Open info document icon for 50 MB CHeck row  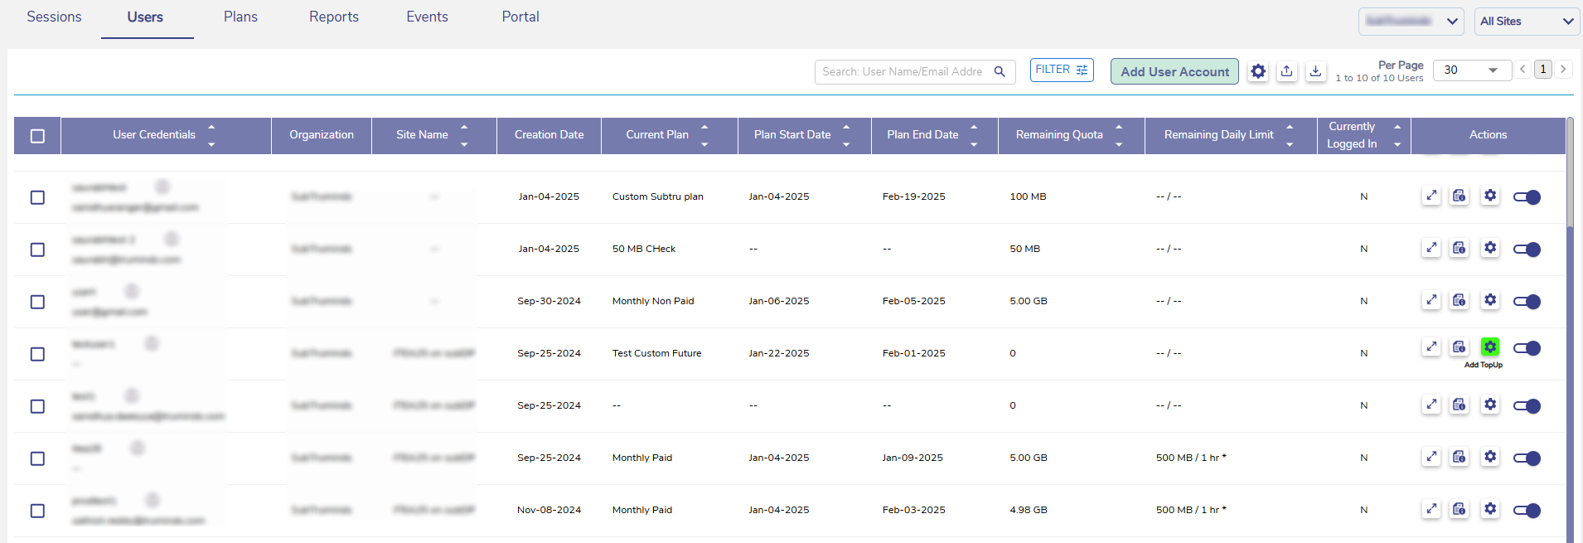1459,248
